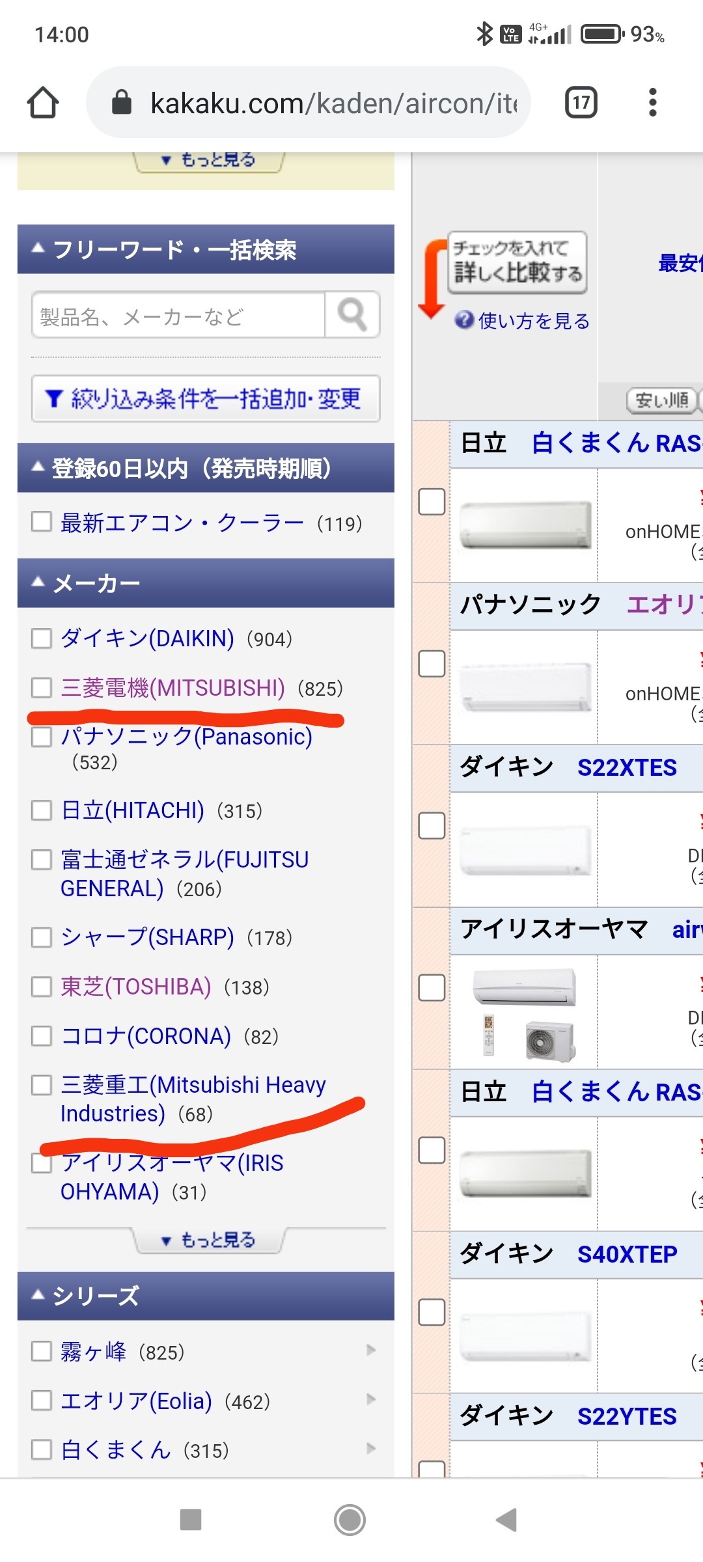
Task: Open 使い方を見る help link
Action: [534, 320]
